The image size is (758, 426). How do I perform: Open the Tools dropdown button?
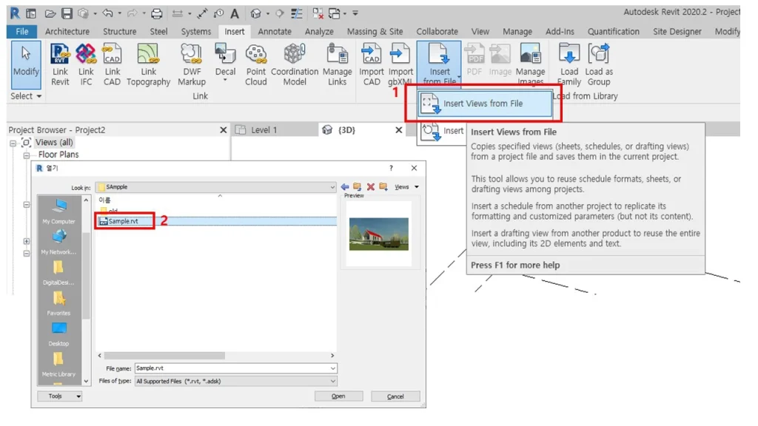pyautogui.click(x=59, y=396)
